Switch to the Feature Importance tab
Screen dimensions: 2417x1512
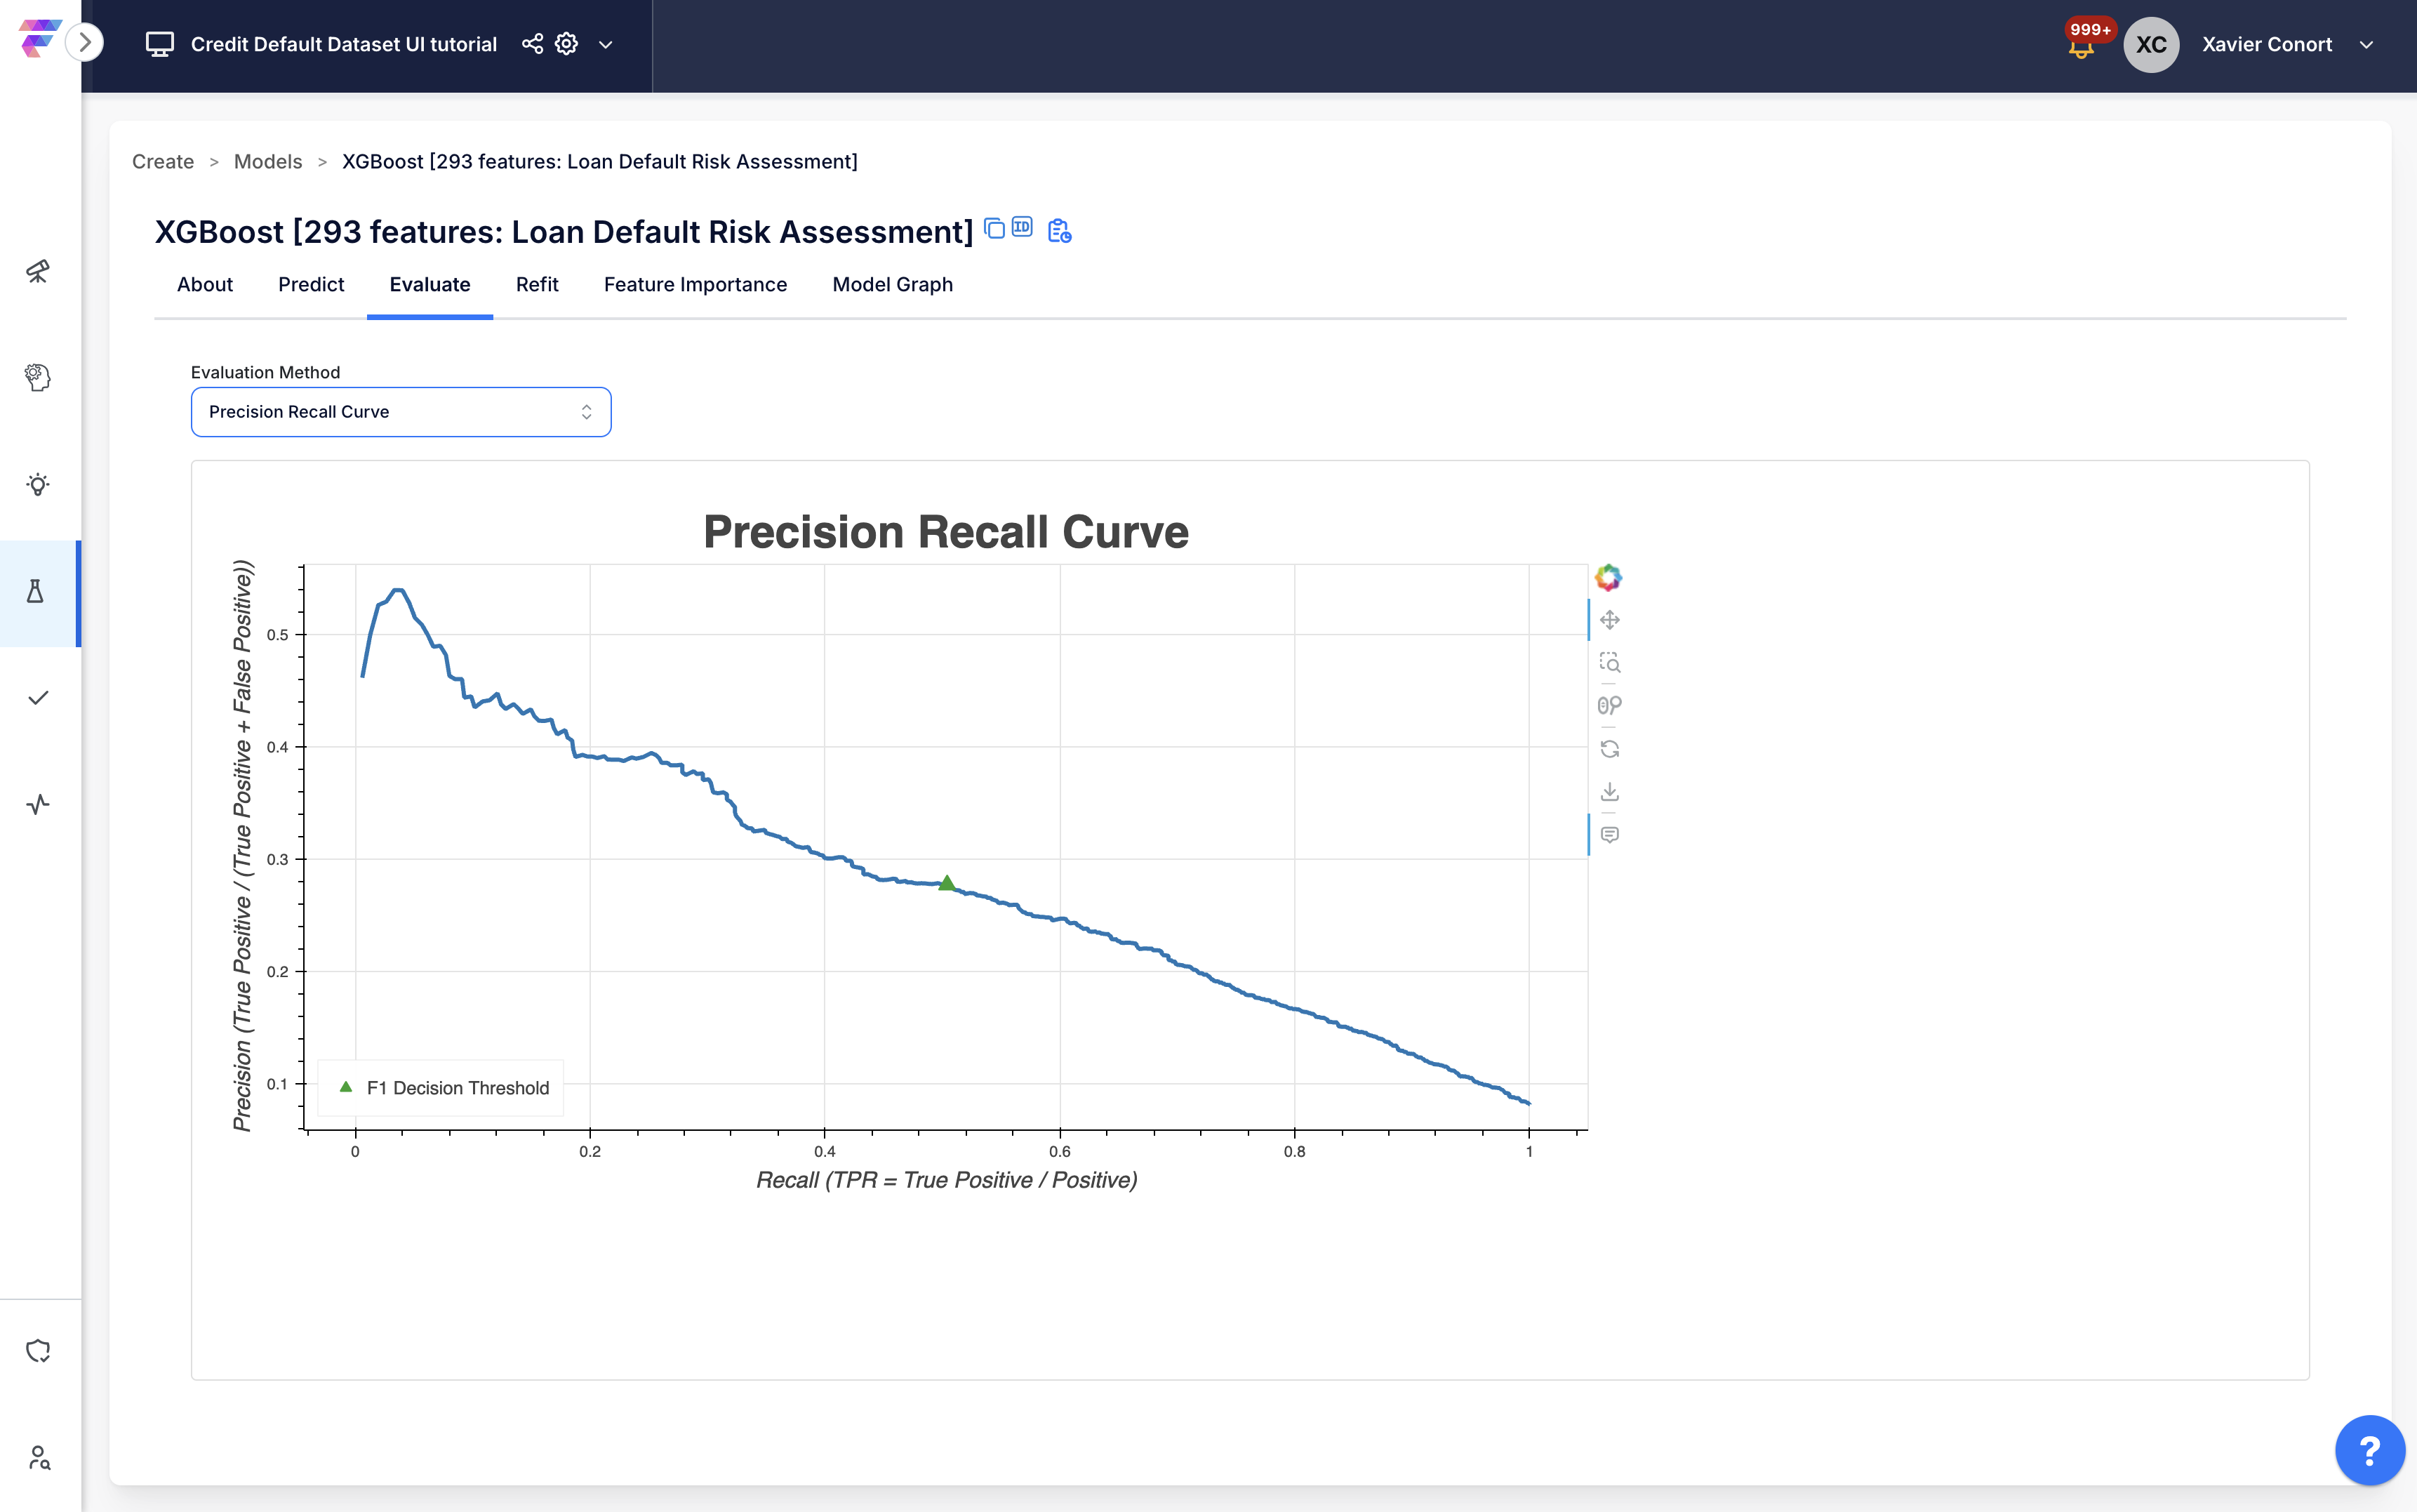point(695,285)
